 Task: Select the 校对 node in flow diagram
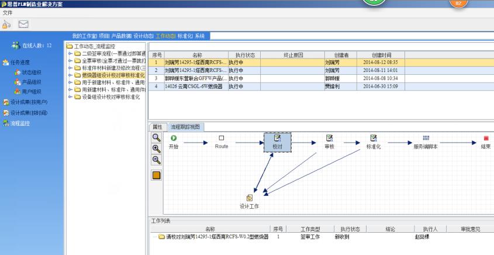click(277, 142)
